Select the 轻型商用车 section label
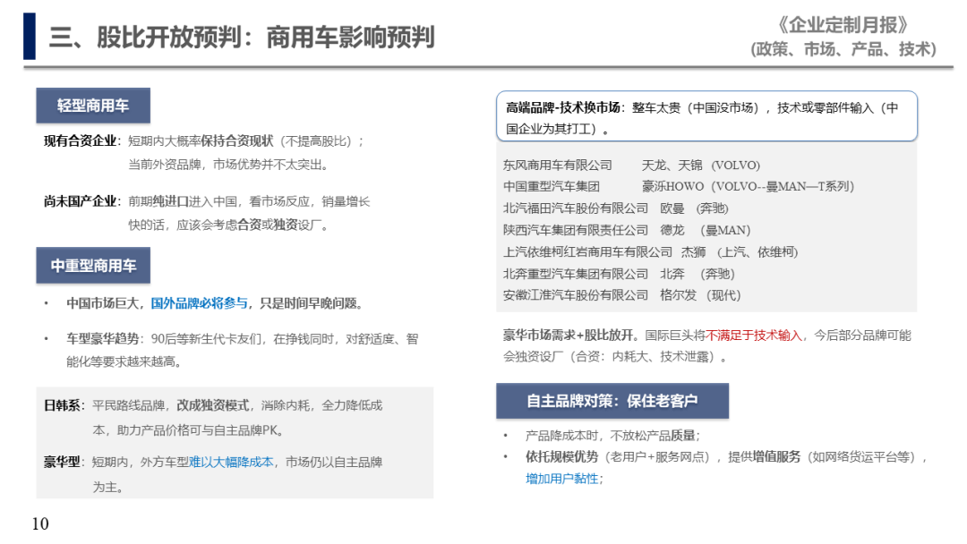Viewport: 967px width, 544px height. point(93,106)
